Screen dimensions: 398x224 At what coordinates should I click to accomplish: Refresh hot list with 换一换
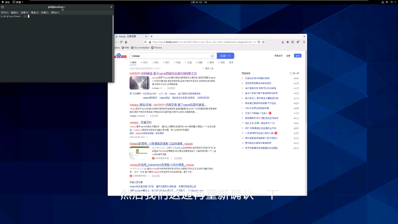coord(295,73)
